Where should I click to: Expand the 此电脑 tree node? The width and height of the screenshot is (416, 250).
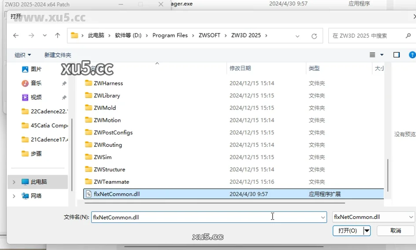pos(14,182)
